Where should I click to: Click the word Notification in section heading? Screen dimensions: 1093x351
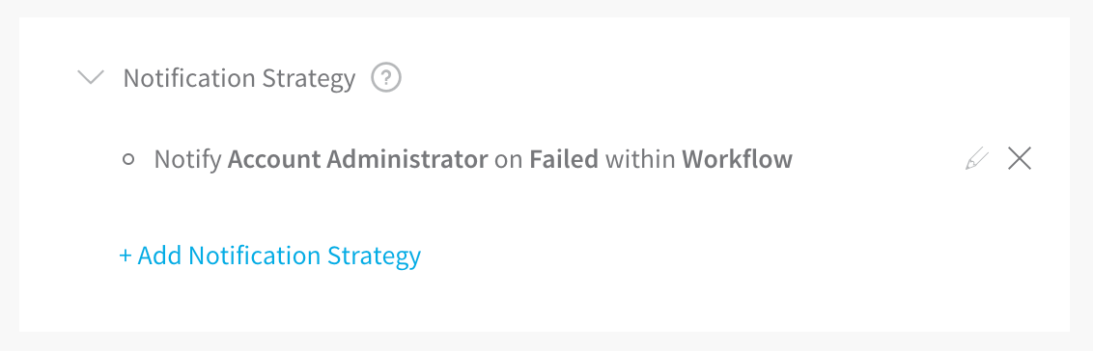tap(189, 78)
